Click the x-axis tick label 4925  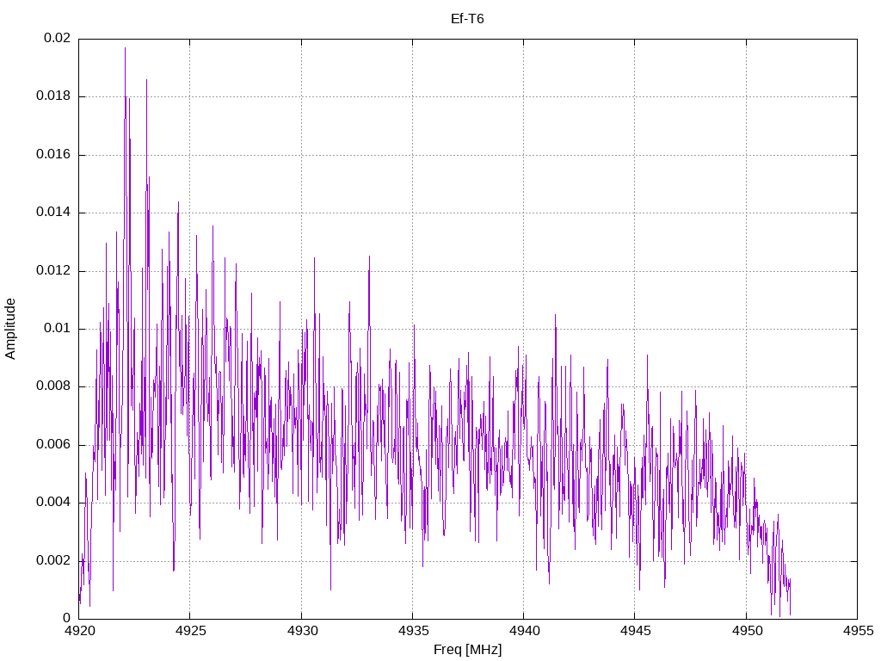tap(190, 631)
